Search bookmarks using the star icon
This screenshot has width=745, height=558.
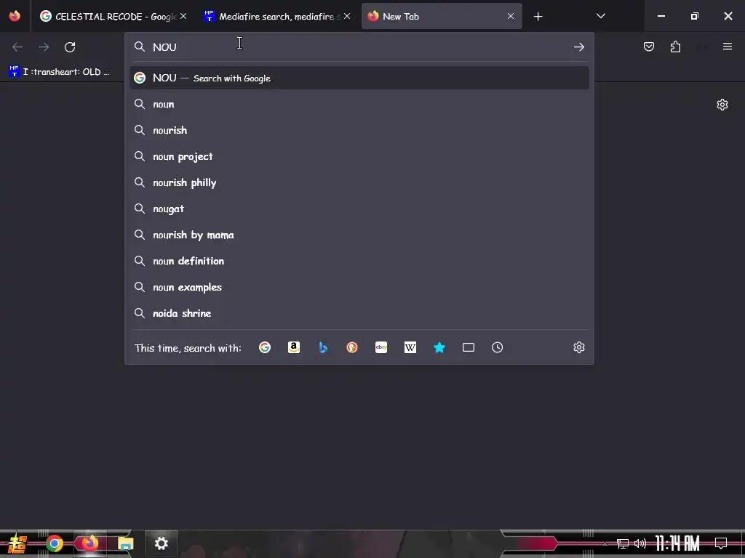tap(439, 347)
